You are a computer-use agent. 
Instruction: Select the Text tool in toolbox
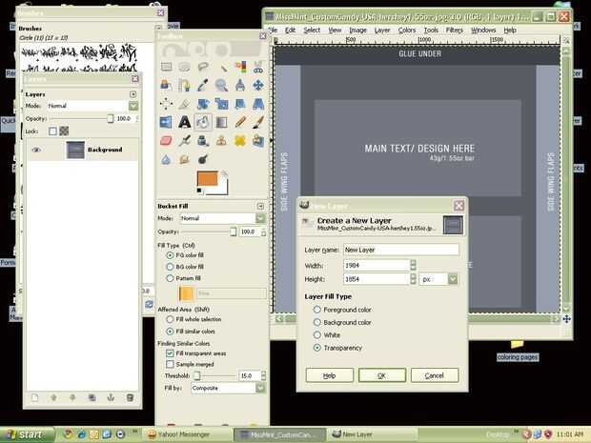184,122
